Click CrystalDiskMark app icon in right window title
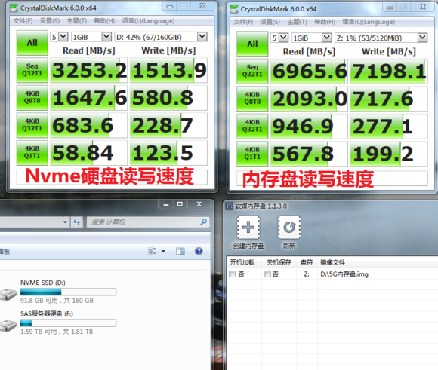 [234, 9]
